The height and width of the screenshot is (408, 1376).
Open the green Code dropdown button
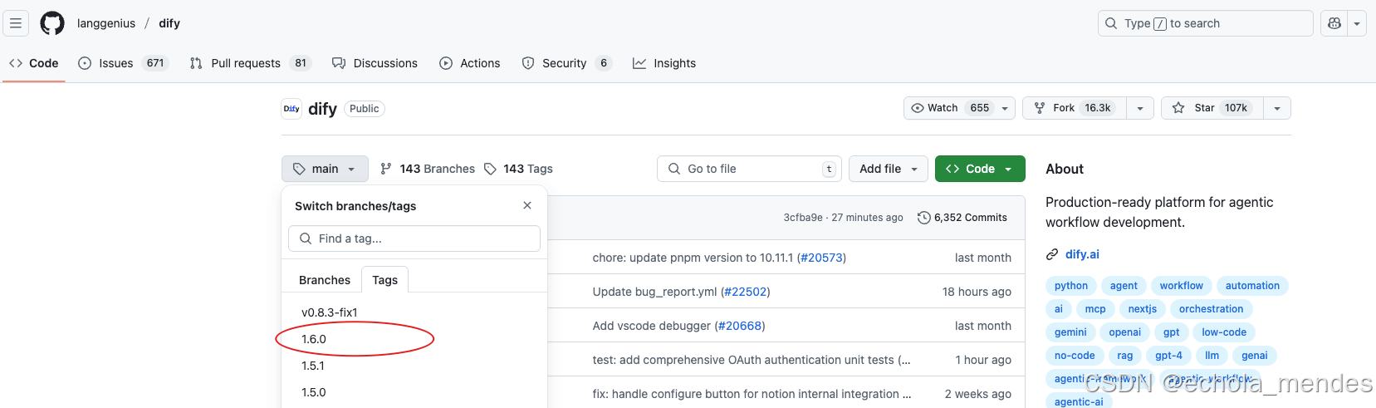[x=980, y=169]
